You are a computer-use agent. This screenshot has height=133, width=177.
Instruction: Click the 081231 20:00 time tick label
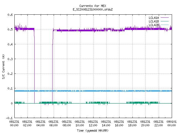click(145, 124)
